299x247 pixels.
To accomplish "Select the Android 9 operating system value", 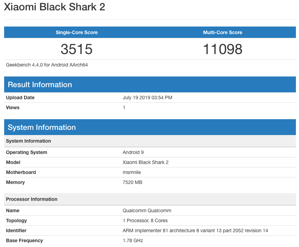I will [133, 152].
